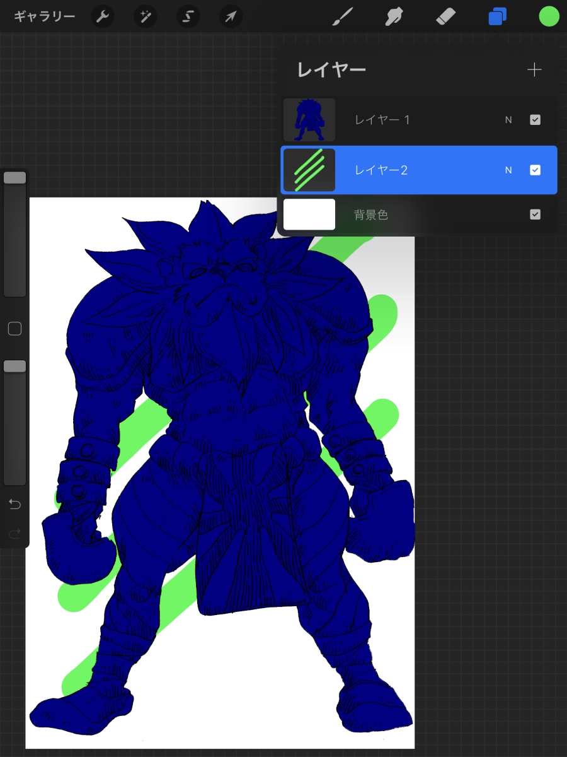Select the Brush tool
The width and height of the screenshot is (567, 757).
click(343, 16)
